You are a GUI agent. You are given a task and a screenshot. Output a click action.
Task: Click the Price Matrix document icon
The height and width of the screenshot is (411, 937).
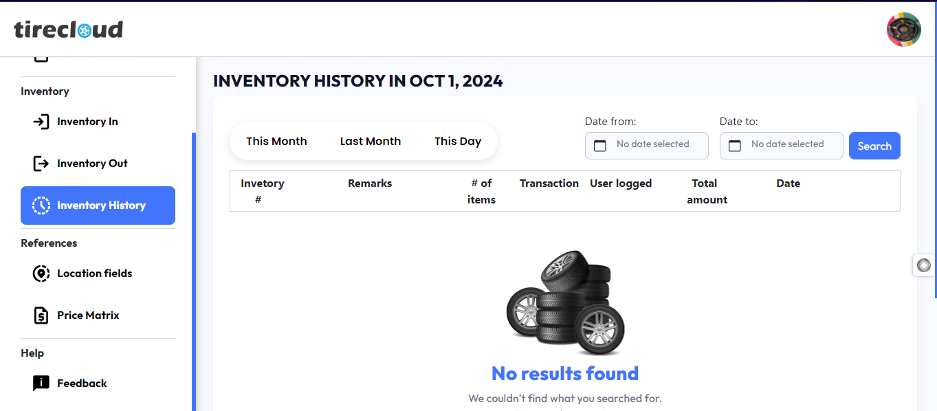click(41, 315)
